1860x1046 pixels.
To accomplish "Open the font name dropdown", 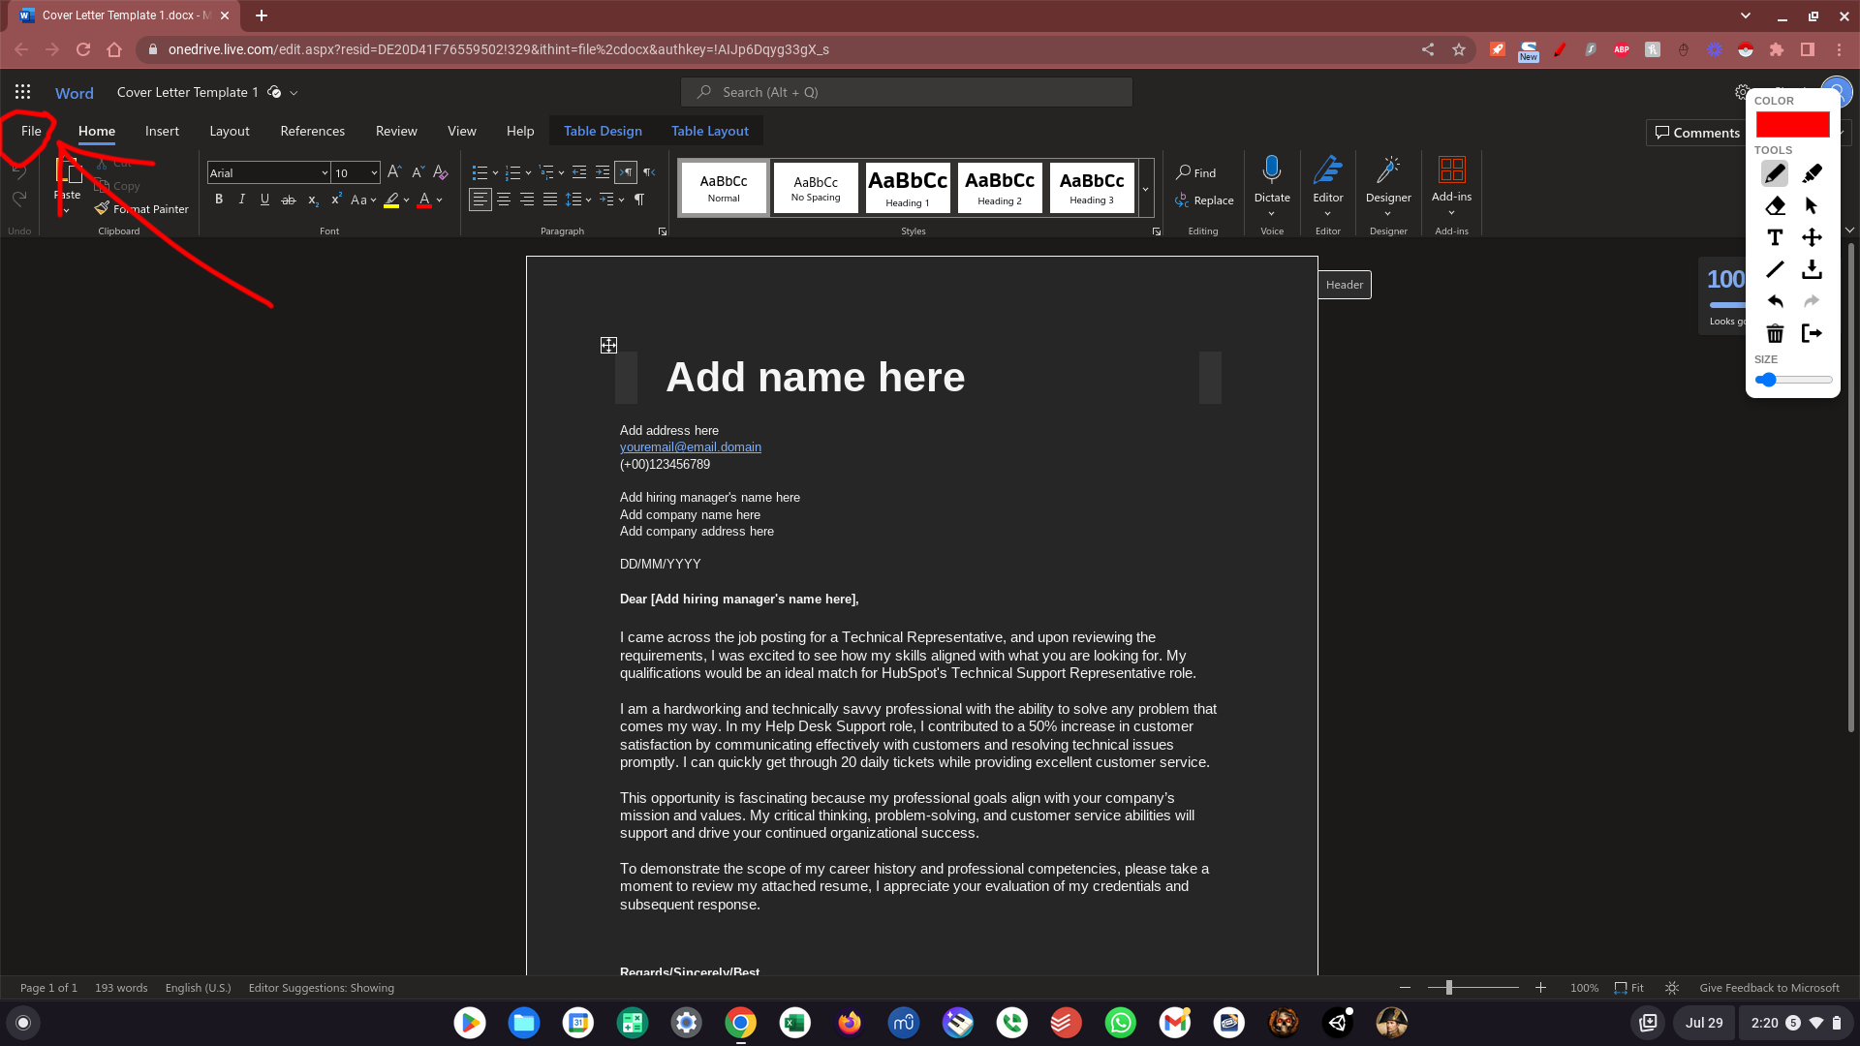I will click(325, 173).
